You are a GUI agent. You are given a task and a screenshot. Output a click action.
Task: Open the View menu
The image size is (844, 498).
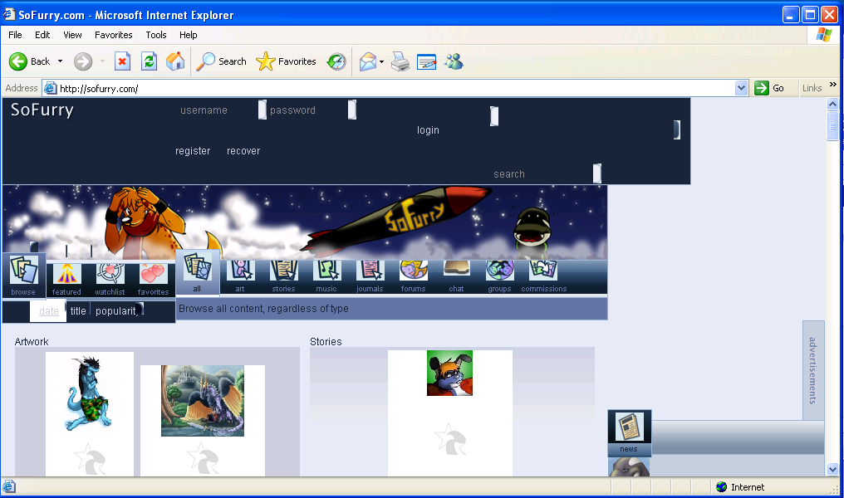pyautogui.click(x=72, y=35)
